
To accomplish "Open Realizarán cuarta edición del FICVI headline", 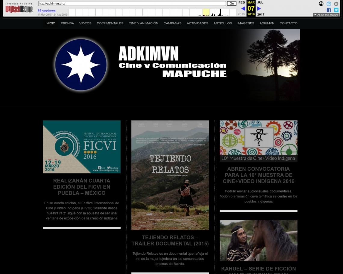I will (82, 187).
